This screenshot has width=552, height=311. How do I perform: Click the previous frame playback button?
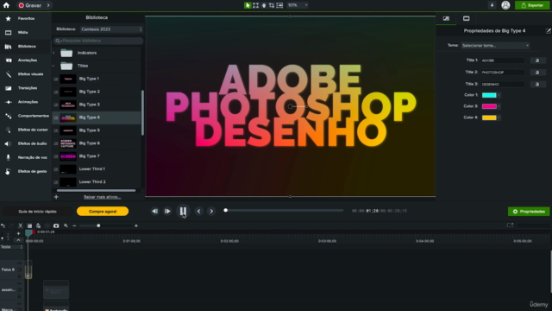[155, 211]
